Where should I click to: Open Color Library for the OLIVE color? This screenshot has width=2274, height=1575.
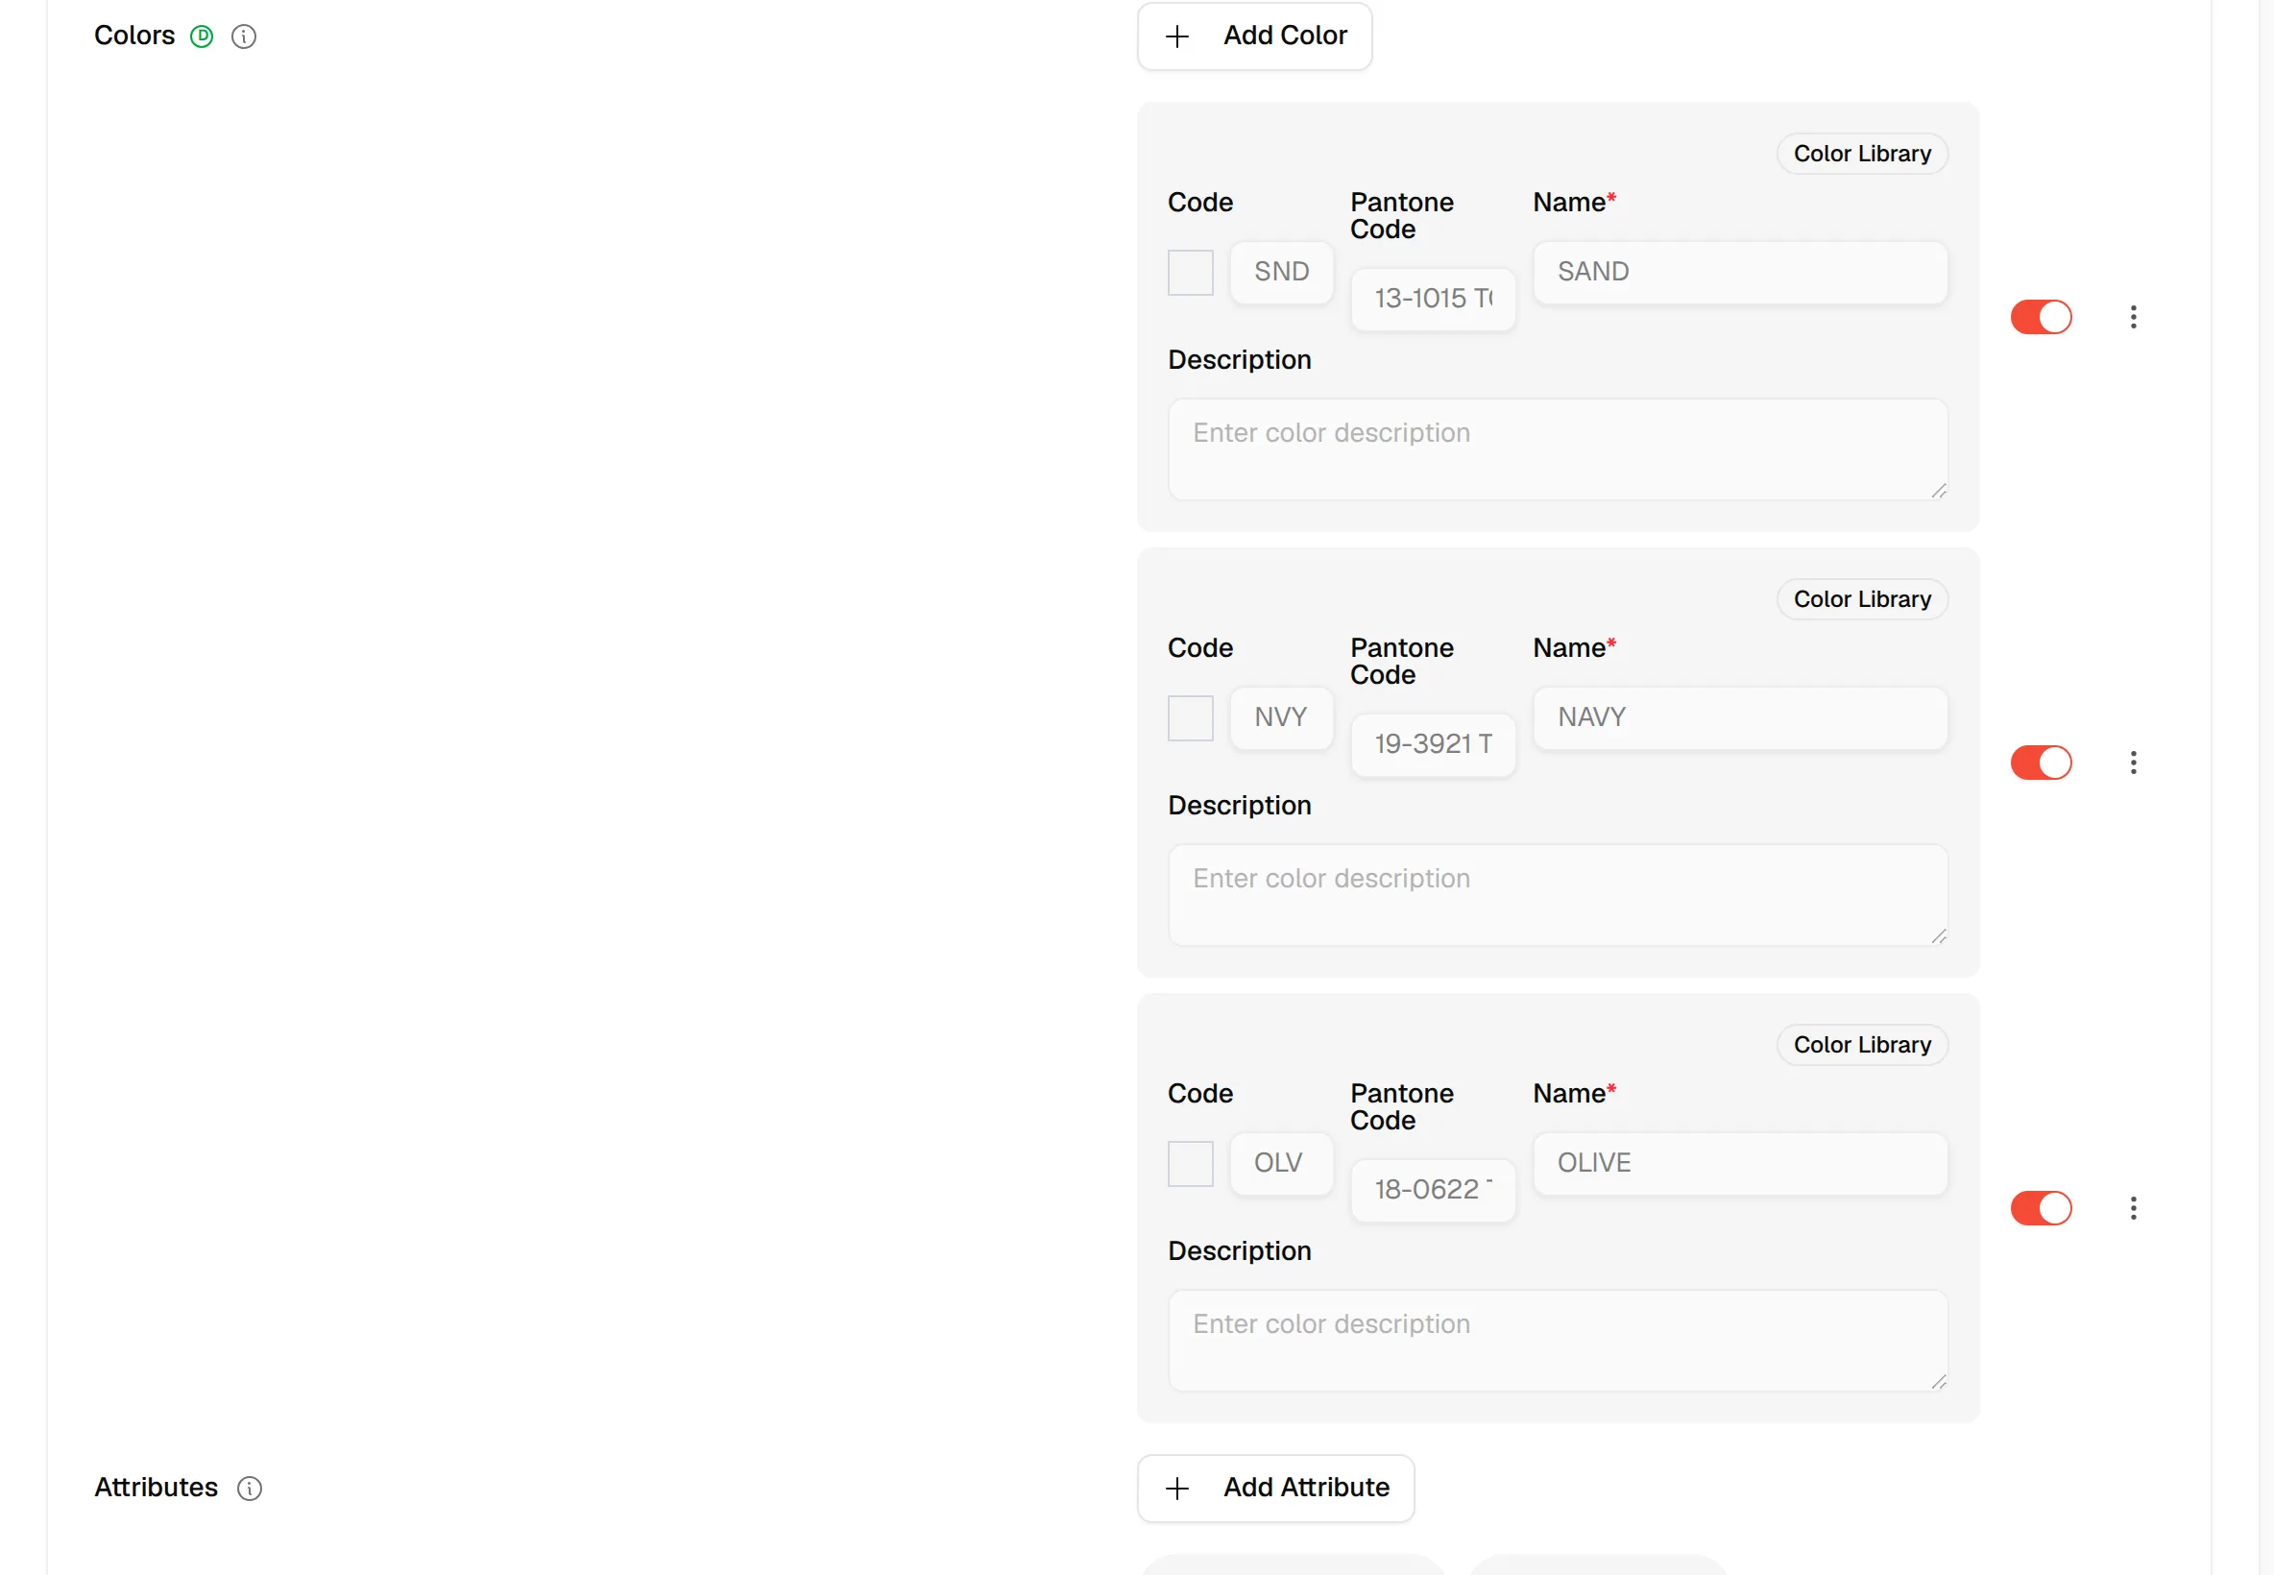point(1862,1045)
